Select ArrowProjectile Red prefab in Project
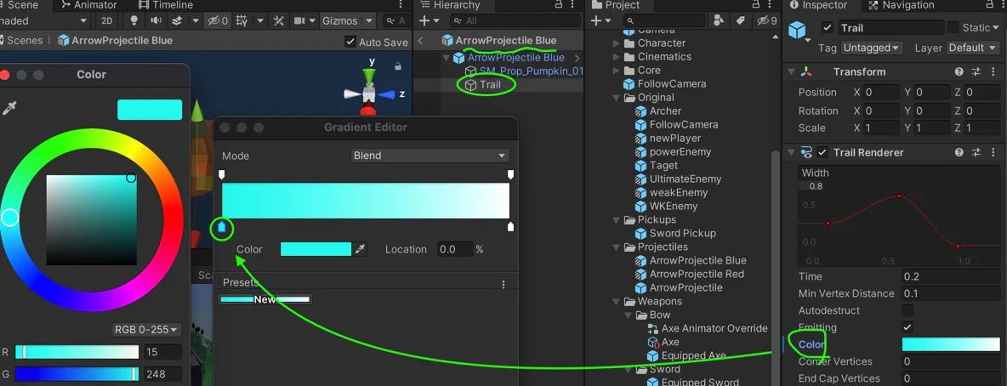Screen dimensions: 1007x386 point(697,275)
